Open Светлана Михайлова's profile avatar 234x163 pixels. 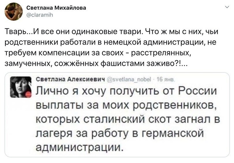pos(14,11)
